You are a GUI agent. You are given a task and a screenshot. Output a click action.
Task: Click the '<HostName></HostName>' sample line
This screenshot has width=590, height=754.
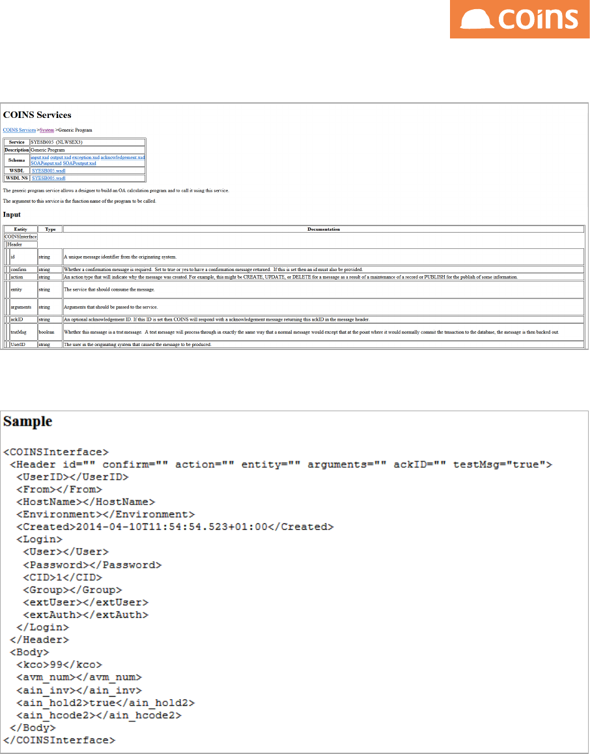click(85, 502)
